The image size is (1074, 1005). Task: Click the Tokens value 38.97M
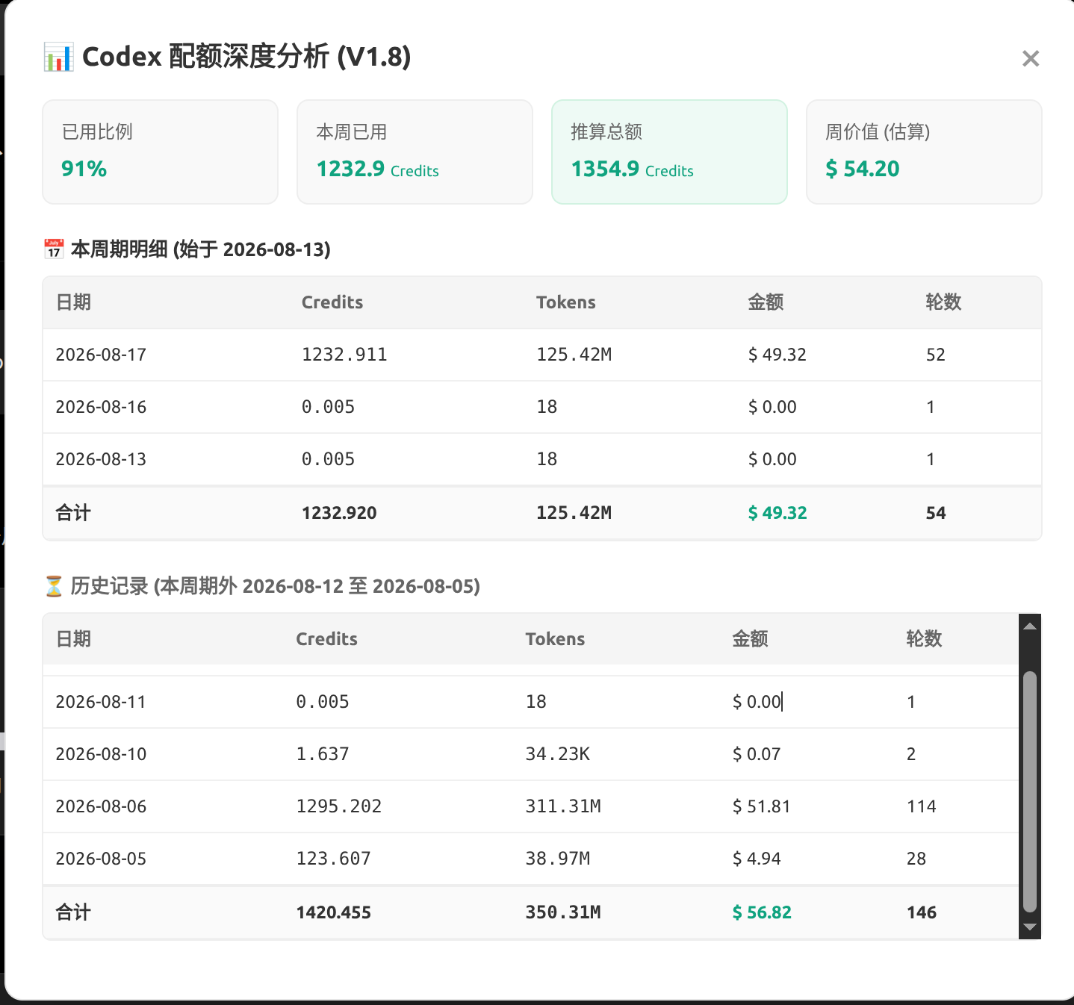pyautogui.click(x=558, y=859)
